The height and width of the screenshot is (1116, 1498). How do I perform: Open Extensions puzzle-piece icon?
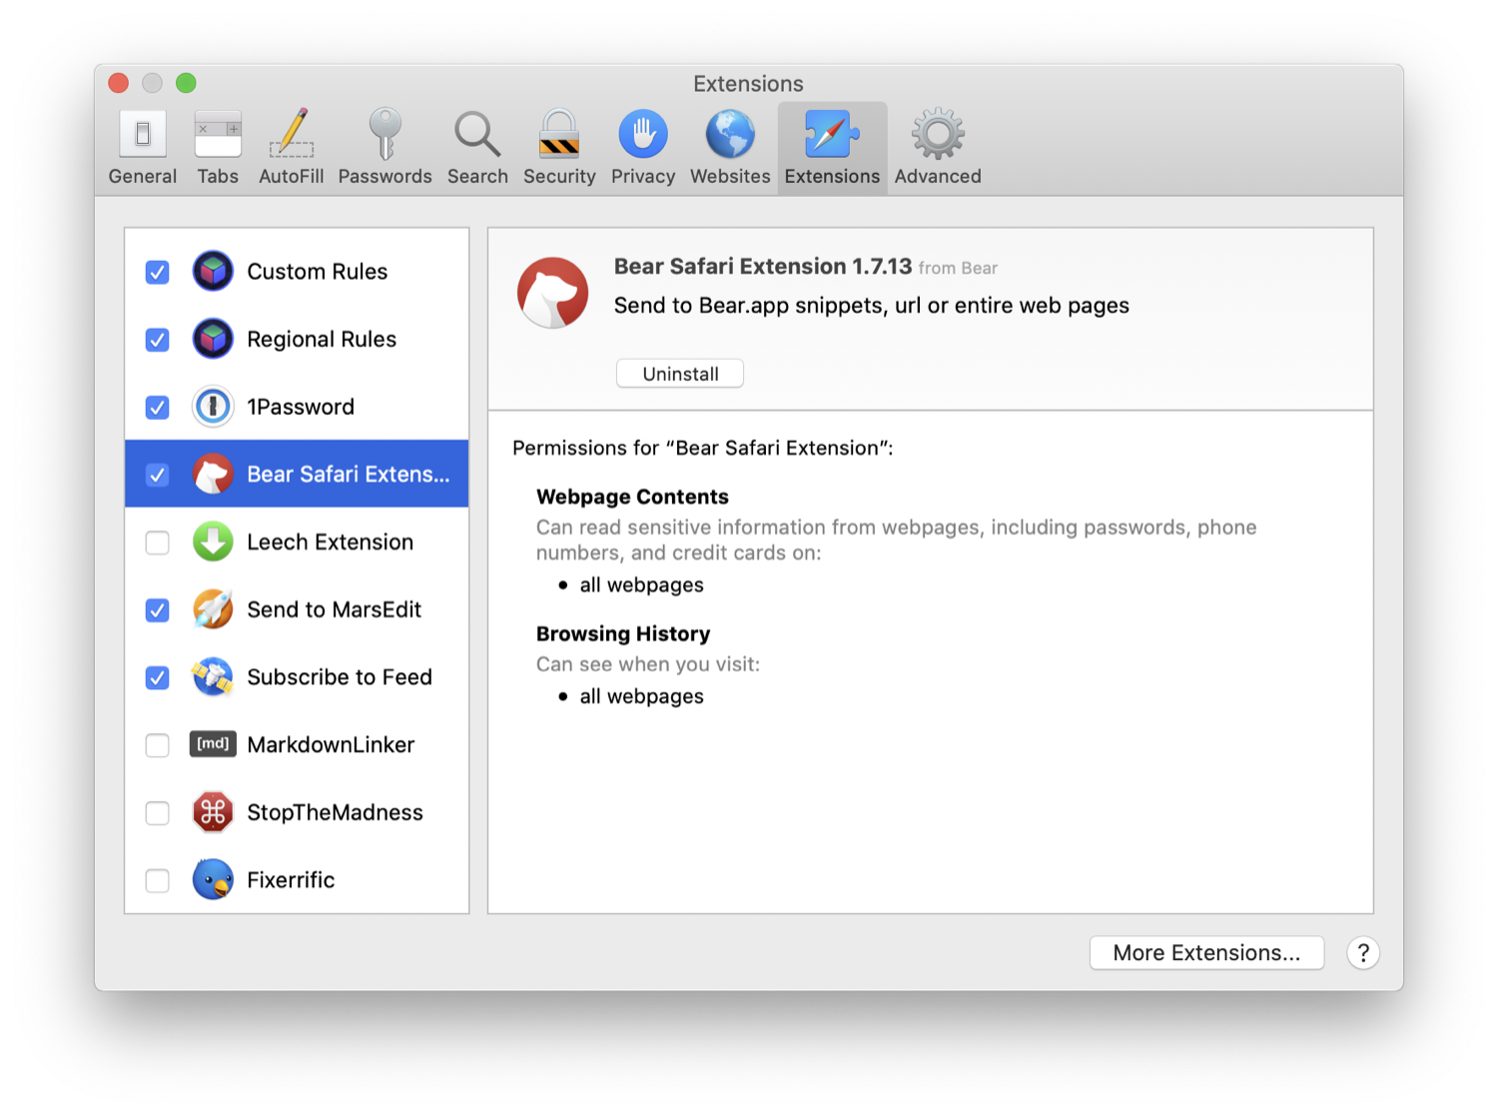coord(832,134)
